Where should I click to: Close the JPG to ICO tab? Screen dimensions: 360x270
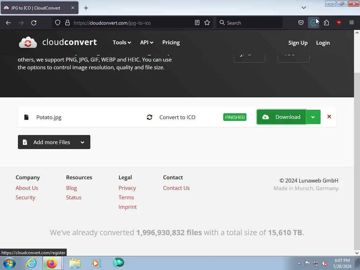[x=72, y=8]
